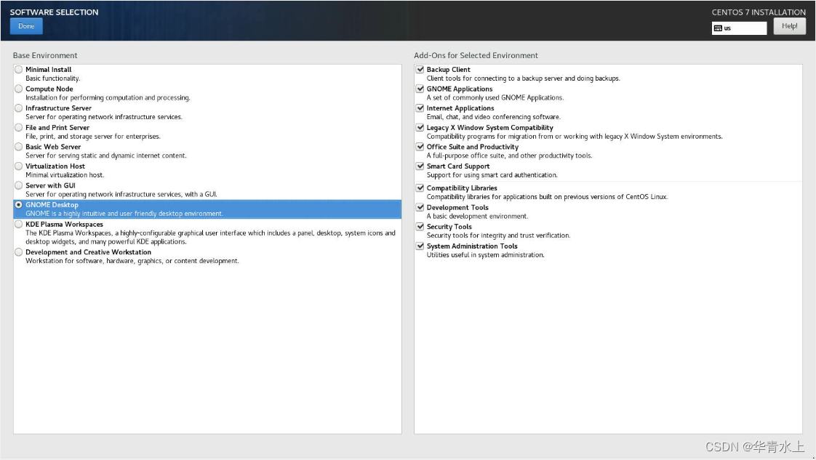Click the keyboard icon beside us
Viewport: 816px width, 460px height.
[x=718, y=28]
